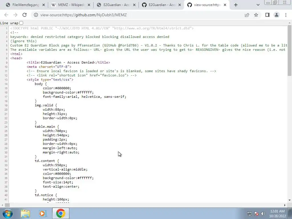This screenshot has height=219, width=292.
Task: Click the 'keywords: denied restricted' comment line
Action: (90, 37)
